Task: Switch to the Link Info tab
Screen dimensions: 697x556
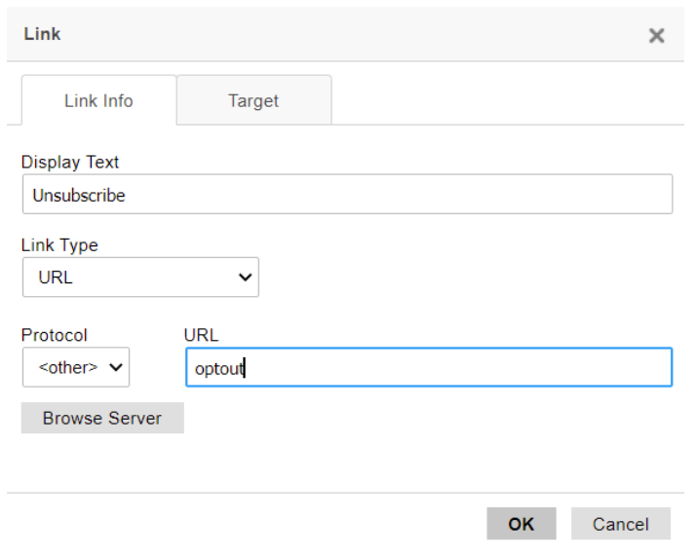Action: pos(98,101)
